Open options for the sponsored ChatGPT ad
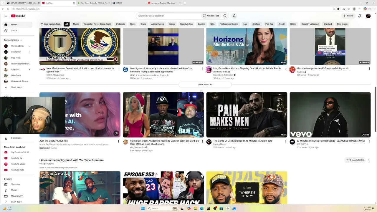This screenshot has width=377, height=212. tap(118, 141)
